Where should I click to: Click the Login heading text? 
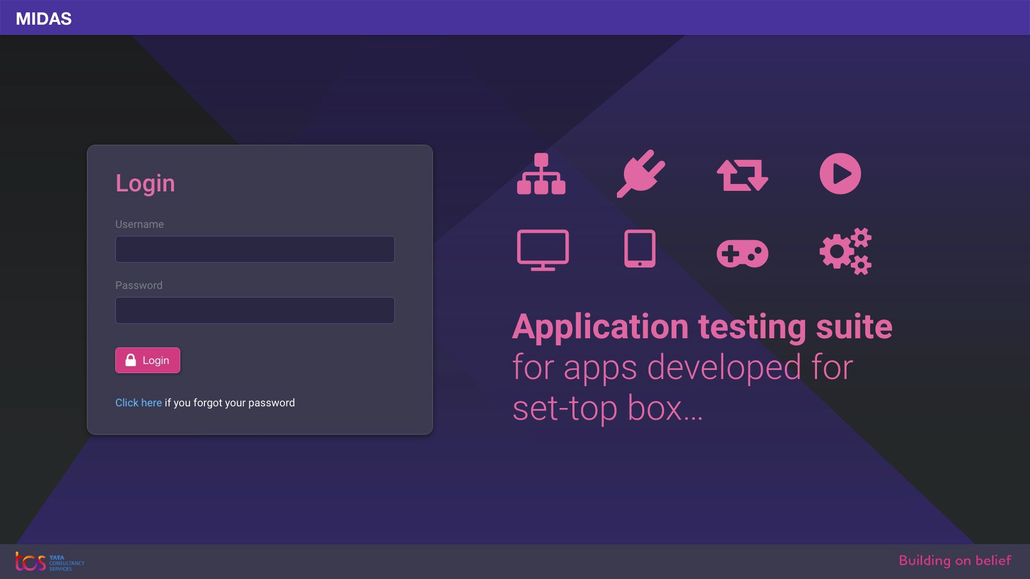click(x=145, y=183)
